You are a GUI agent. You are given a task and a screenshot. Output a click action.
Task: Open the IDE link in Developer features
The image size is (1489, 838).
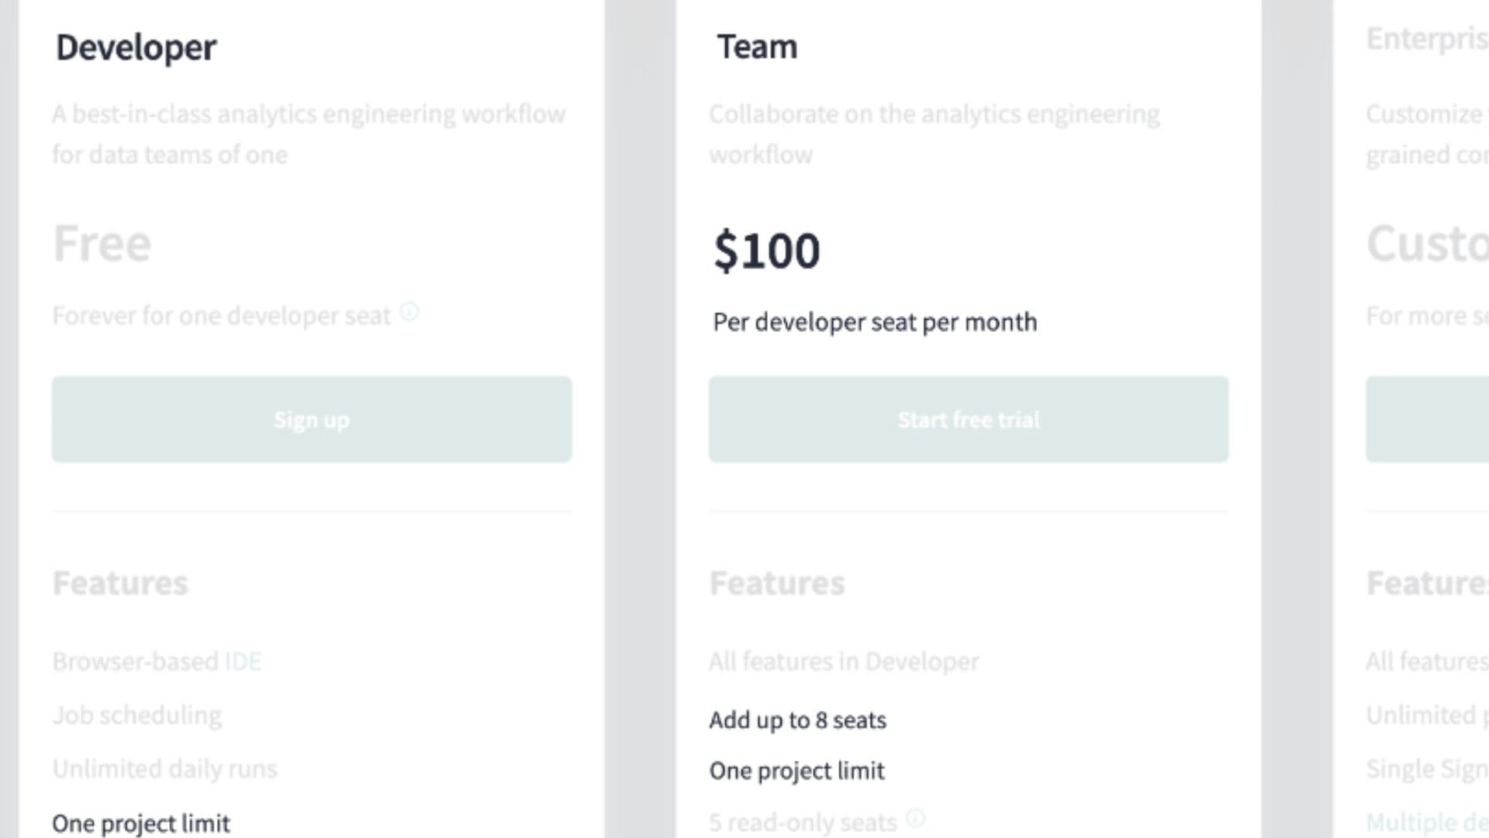243,661
